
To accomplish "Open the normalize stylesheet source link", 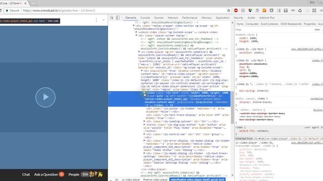I will (316, 99).
